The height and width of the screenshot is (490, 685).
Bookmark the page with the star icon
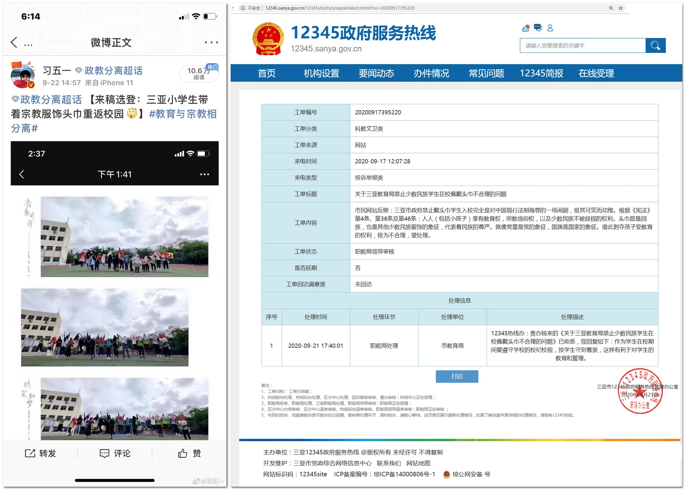point(621,8)
